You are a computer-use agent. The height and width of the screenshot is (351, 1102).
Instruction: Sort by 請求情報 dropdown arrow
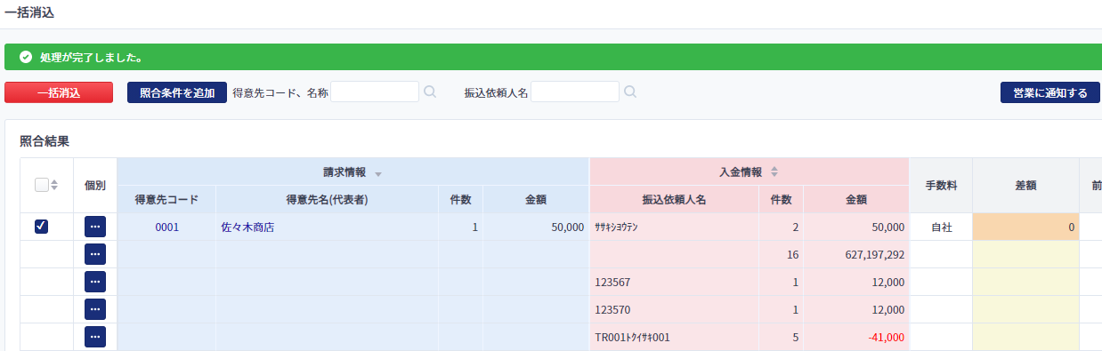[x=378, y=173]
